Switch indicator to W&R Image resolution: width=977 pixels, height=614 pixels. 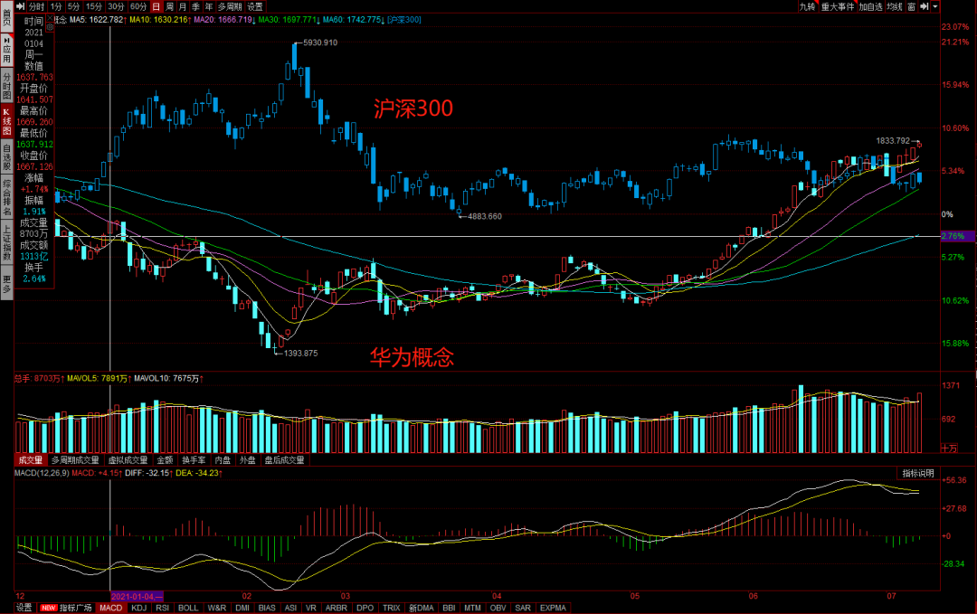[x=217, y=608]
